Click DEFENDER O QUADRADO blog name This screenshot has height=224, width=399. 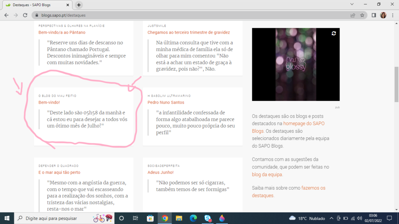click(x=59, y=166)
